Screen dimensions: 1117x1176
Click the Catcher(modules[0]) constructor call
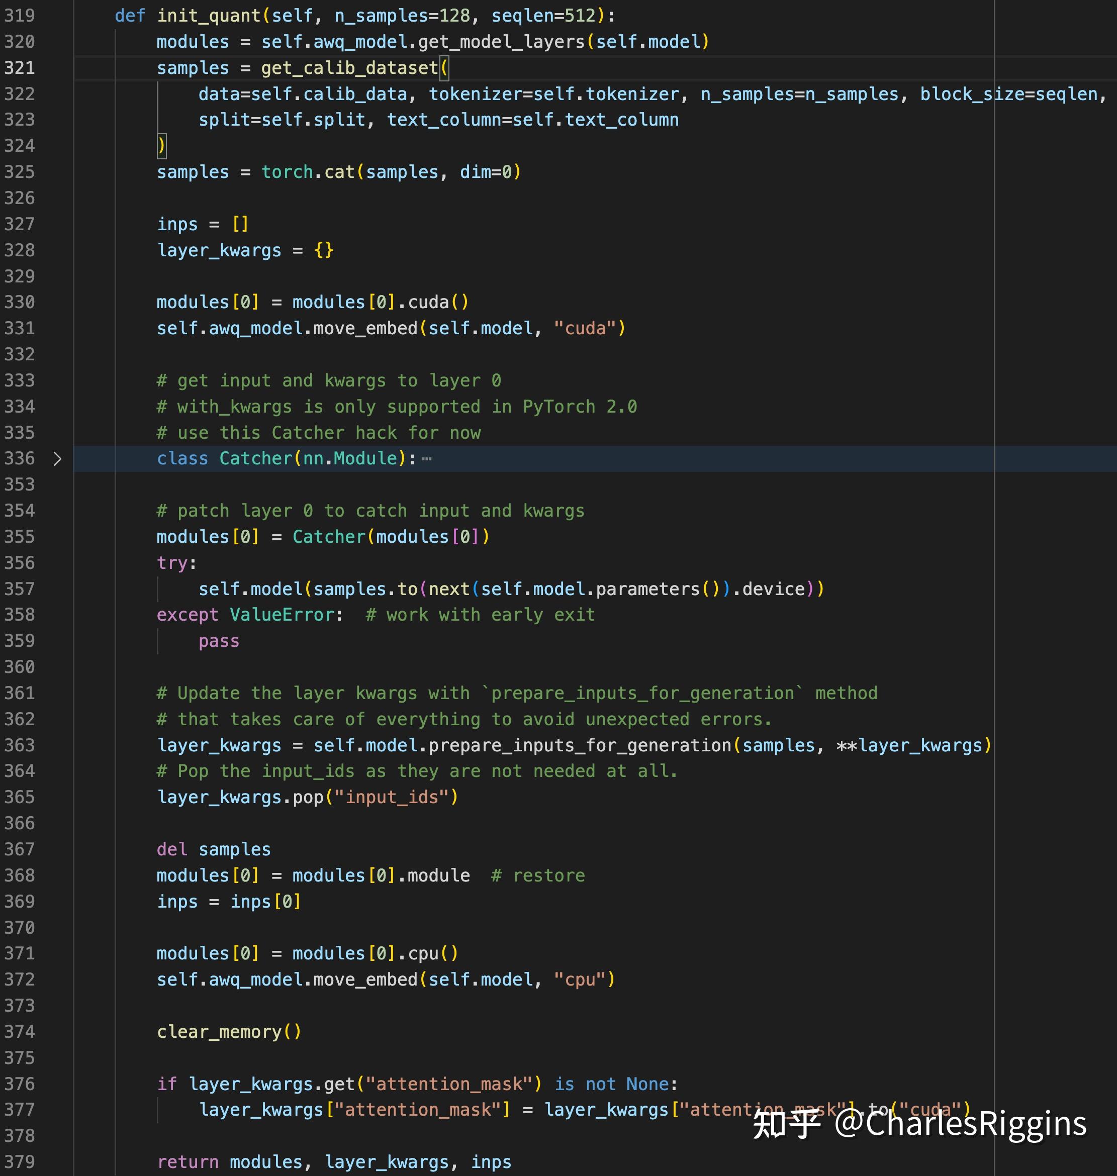click(x=329, y=537)
